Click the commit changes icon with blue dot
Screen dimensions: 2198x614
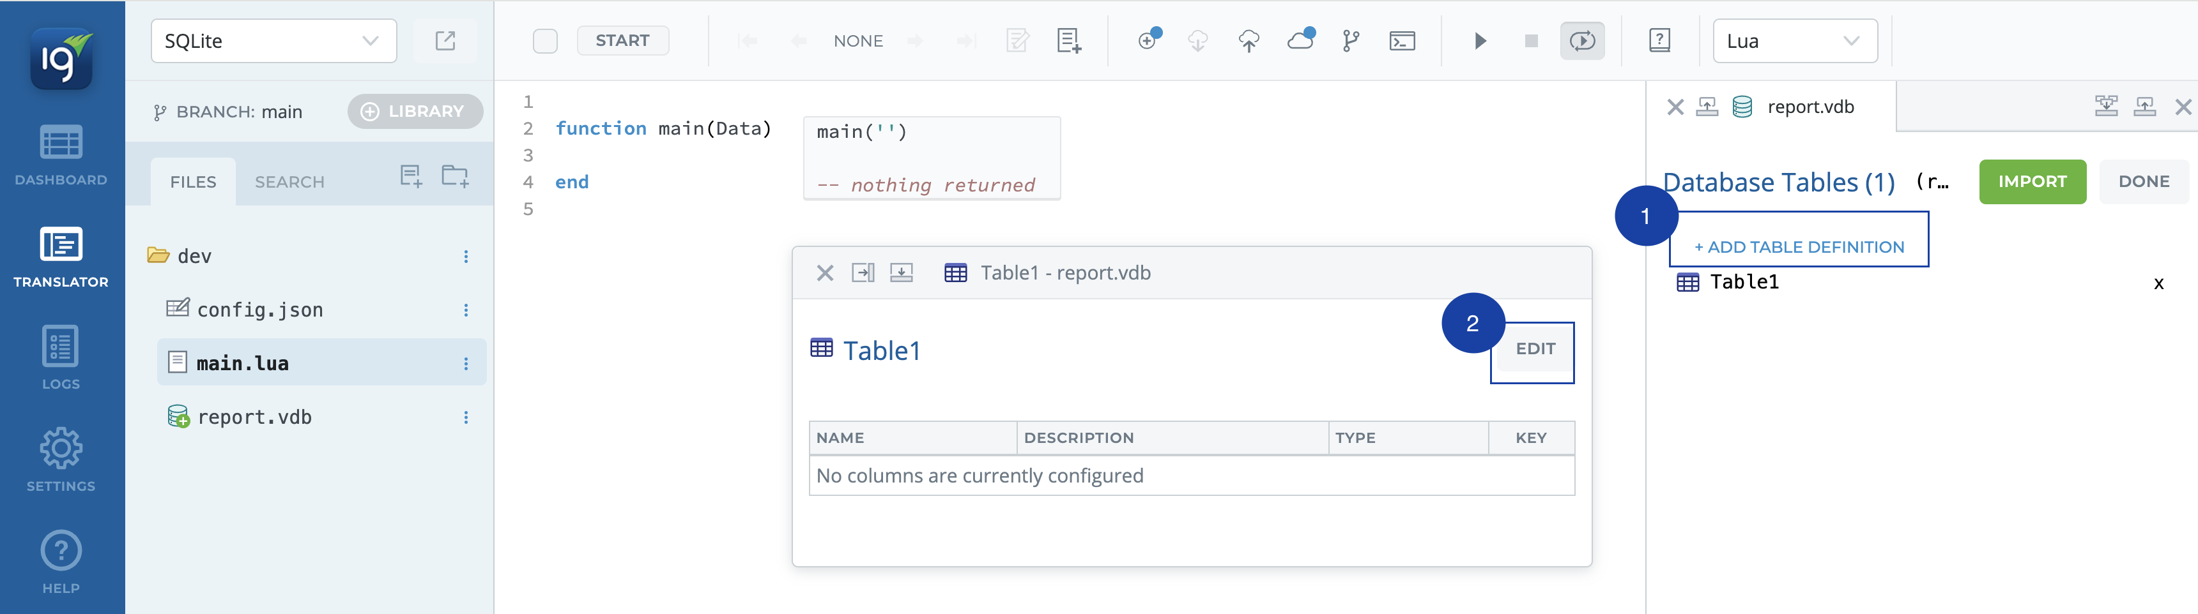[1149, 39]
